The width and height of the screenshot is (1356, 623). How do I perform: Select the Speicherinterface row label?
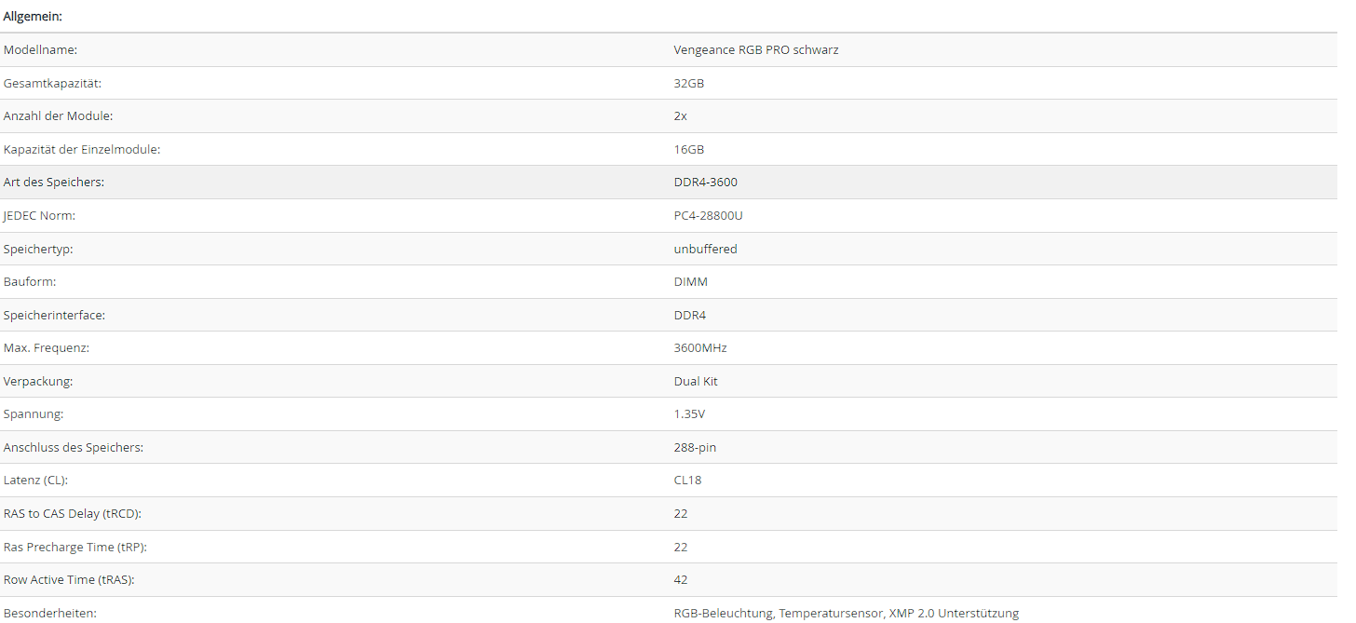click(x=54, y=315)
